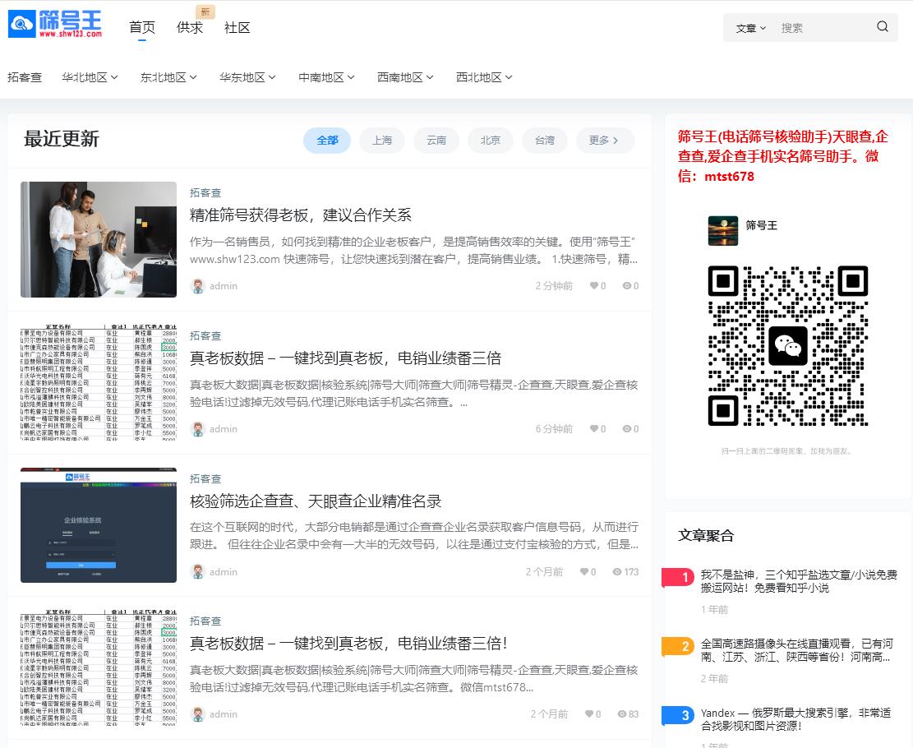
Task: Click the search magnifier icon
Action: (x=883, y=27)
